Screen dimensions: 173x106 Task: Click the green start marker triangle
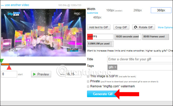coord(2,61)
